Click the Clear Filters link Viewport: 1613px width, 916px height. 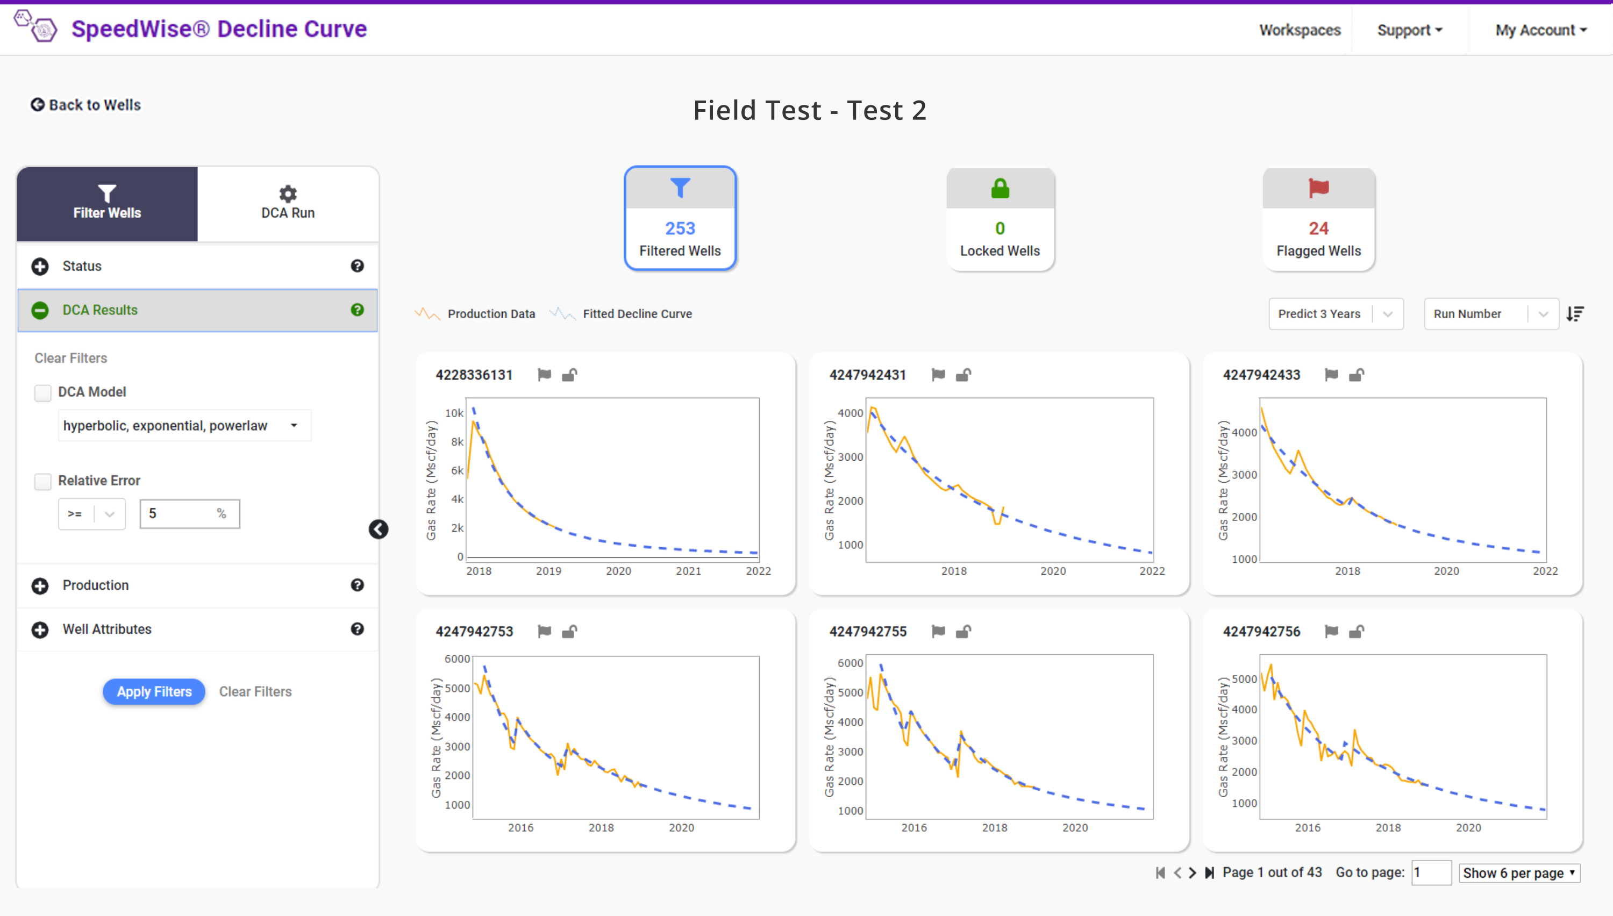(255, 691)
